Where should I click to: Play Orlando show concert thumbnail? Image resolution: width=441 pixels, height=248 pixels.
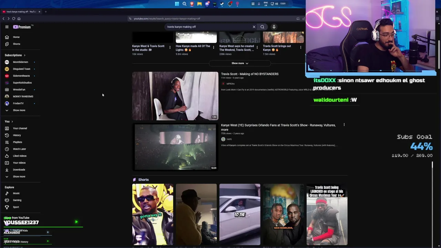point(175,147)
